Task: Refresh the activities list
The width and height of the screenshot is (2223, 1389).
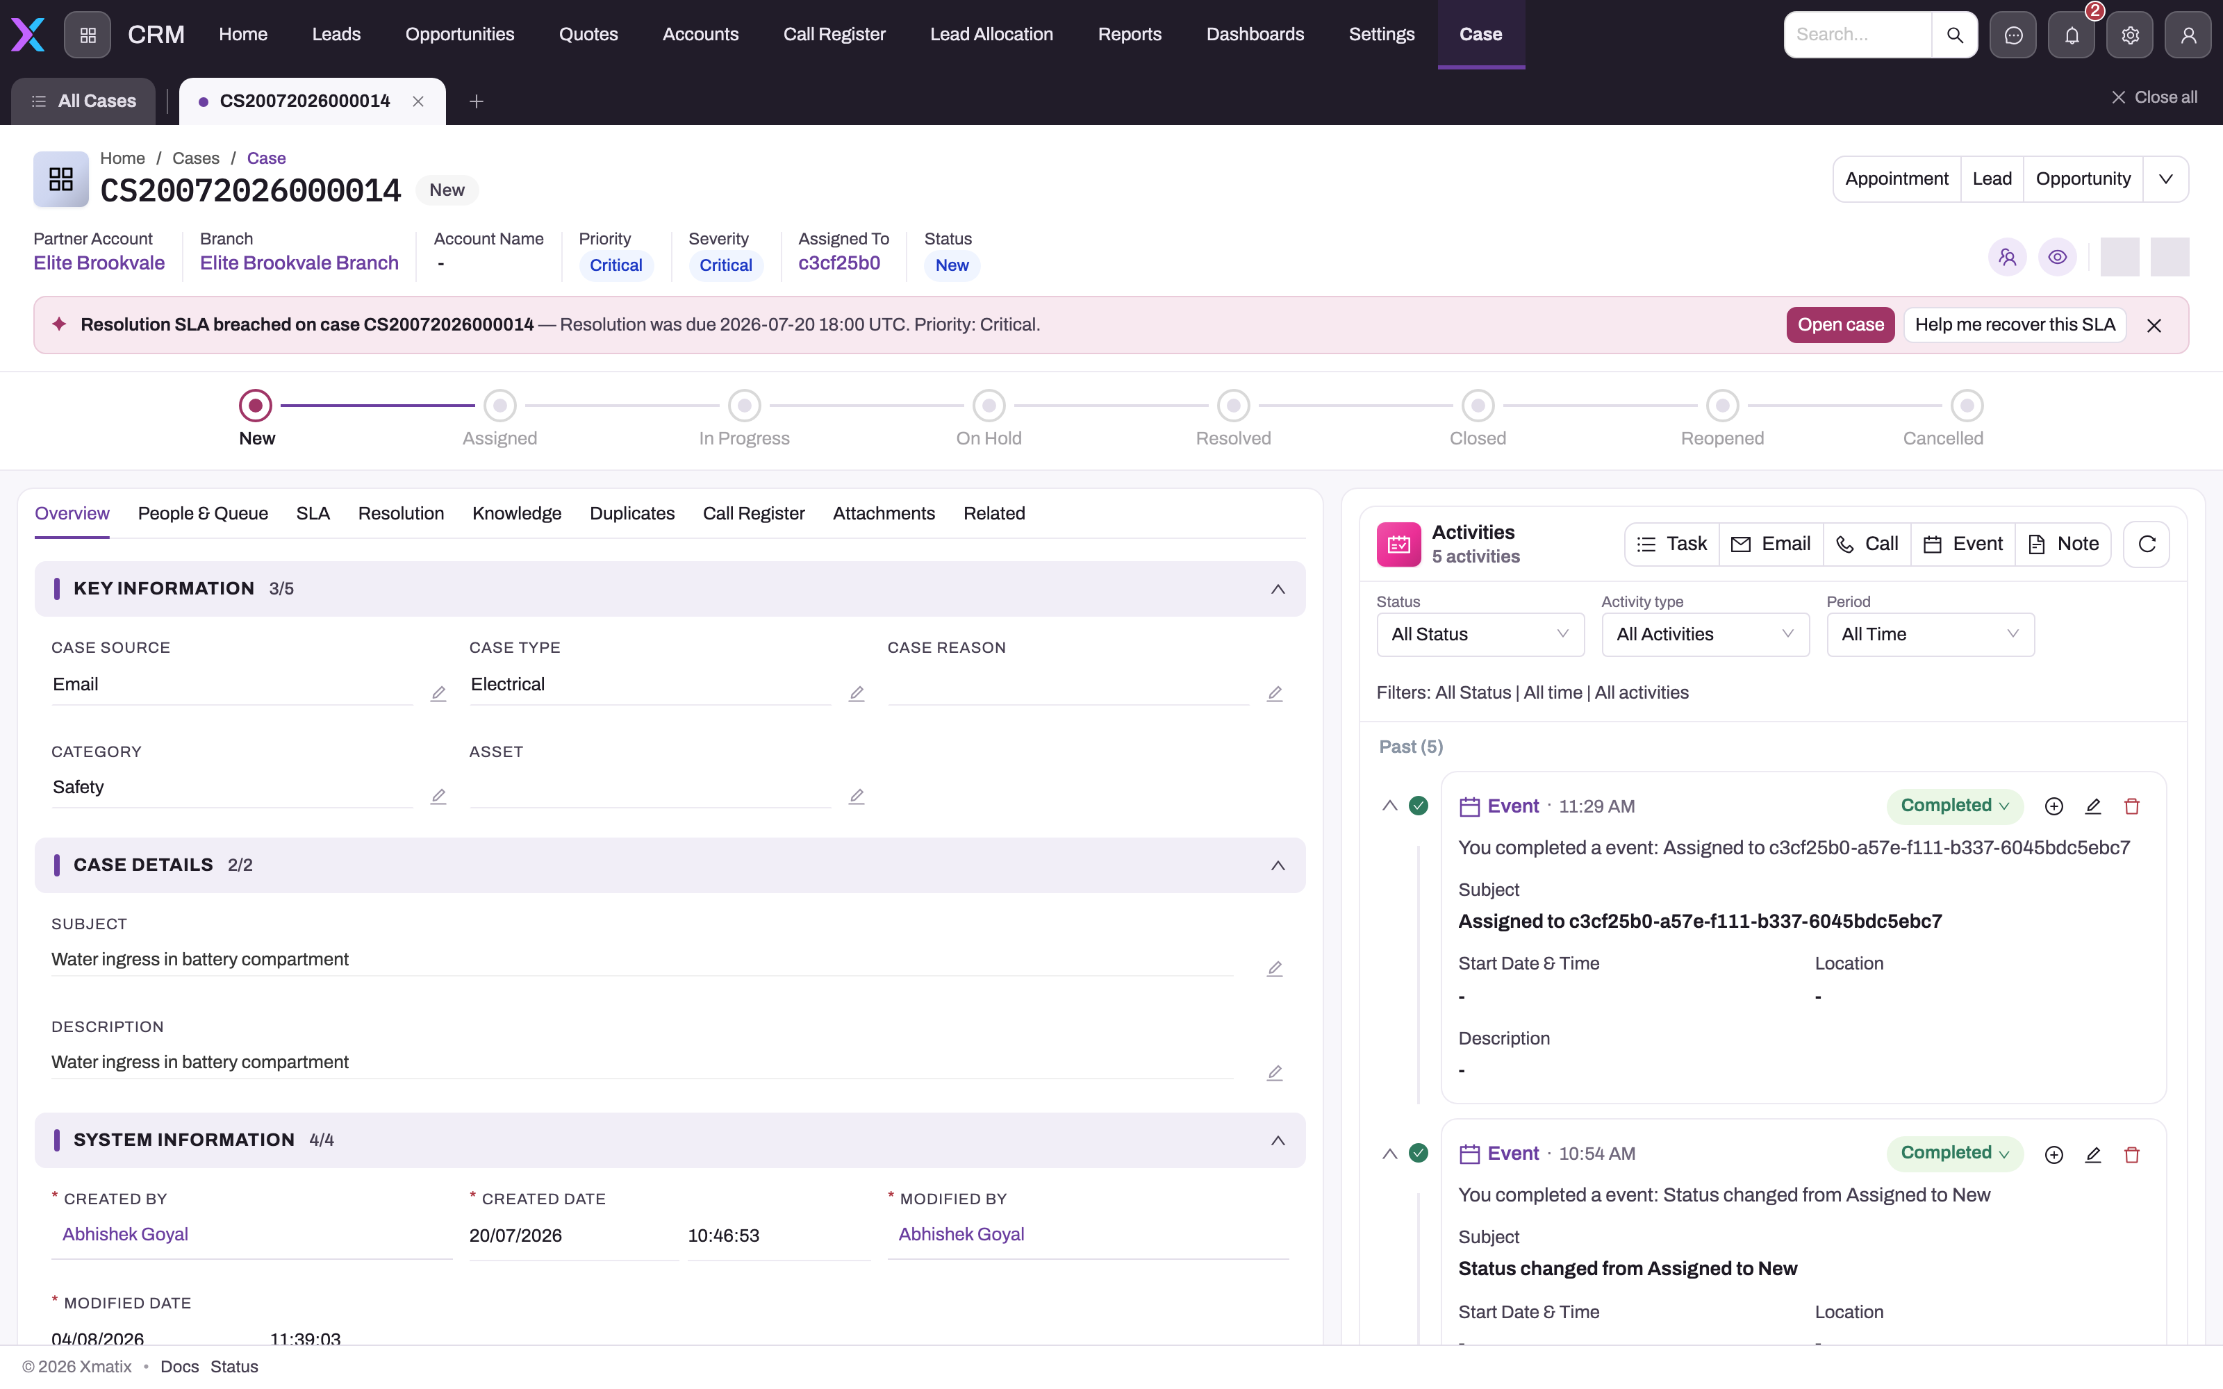Action: click(2147, 544)
